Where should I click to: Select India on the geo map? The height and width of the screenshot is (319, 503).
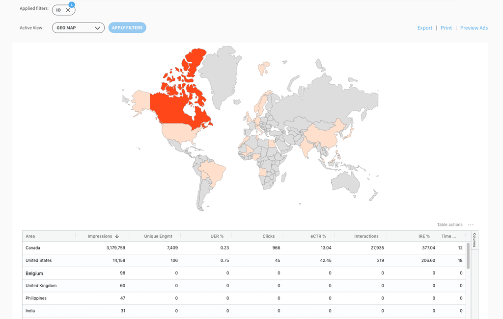(307, 147)
